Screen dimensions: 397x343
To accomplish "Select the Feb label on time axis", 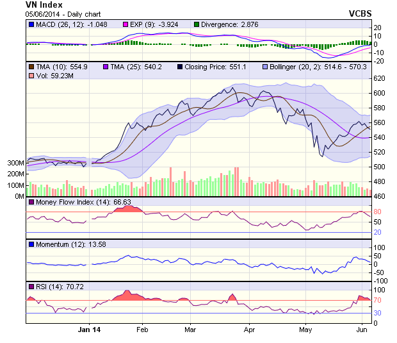I will pos(142,330).
